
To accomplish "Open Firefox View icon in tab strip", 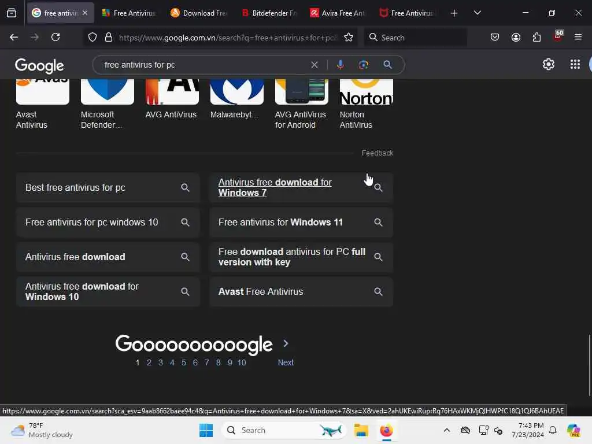I will click(12, 13).
